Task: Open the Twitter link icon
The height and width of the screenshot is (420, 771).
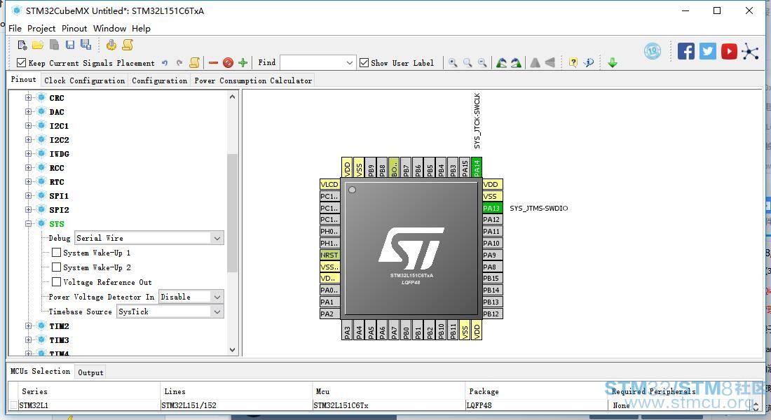Action: pos(708,51)
